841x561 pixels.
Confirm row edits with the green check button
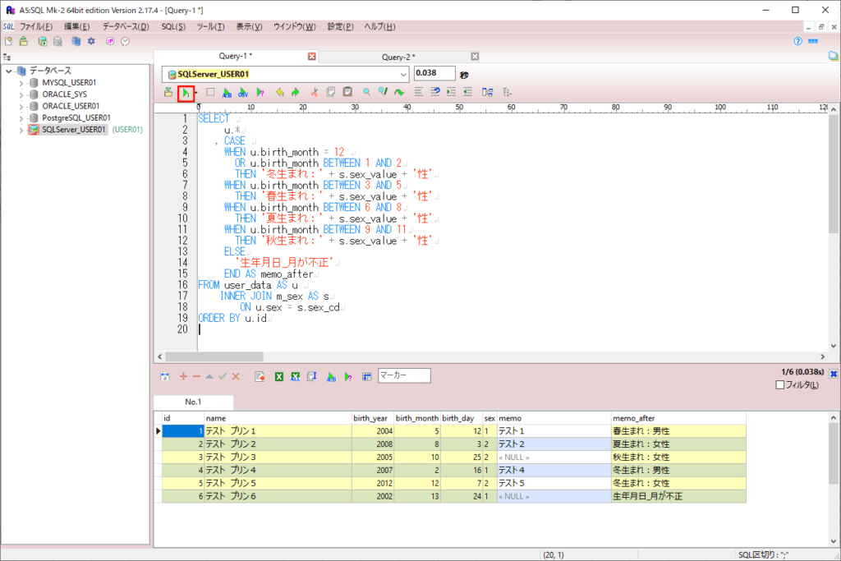click(x=221, y=376)
